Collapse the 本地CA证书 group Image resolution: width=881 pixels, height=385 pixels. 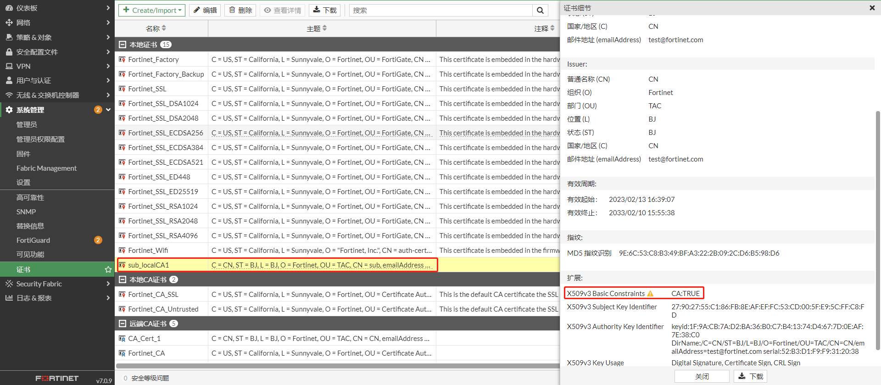[x=123, y=279]
